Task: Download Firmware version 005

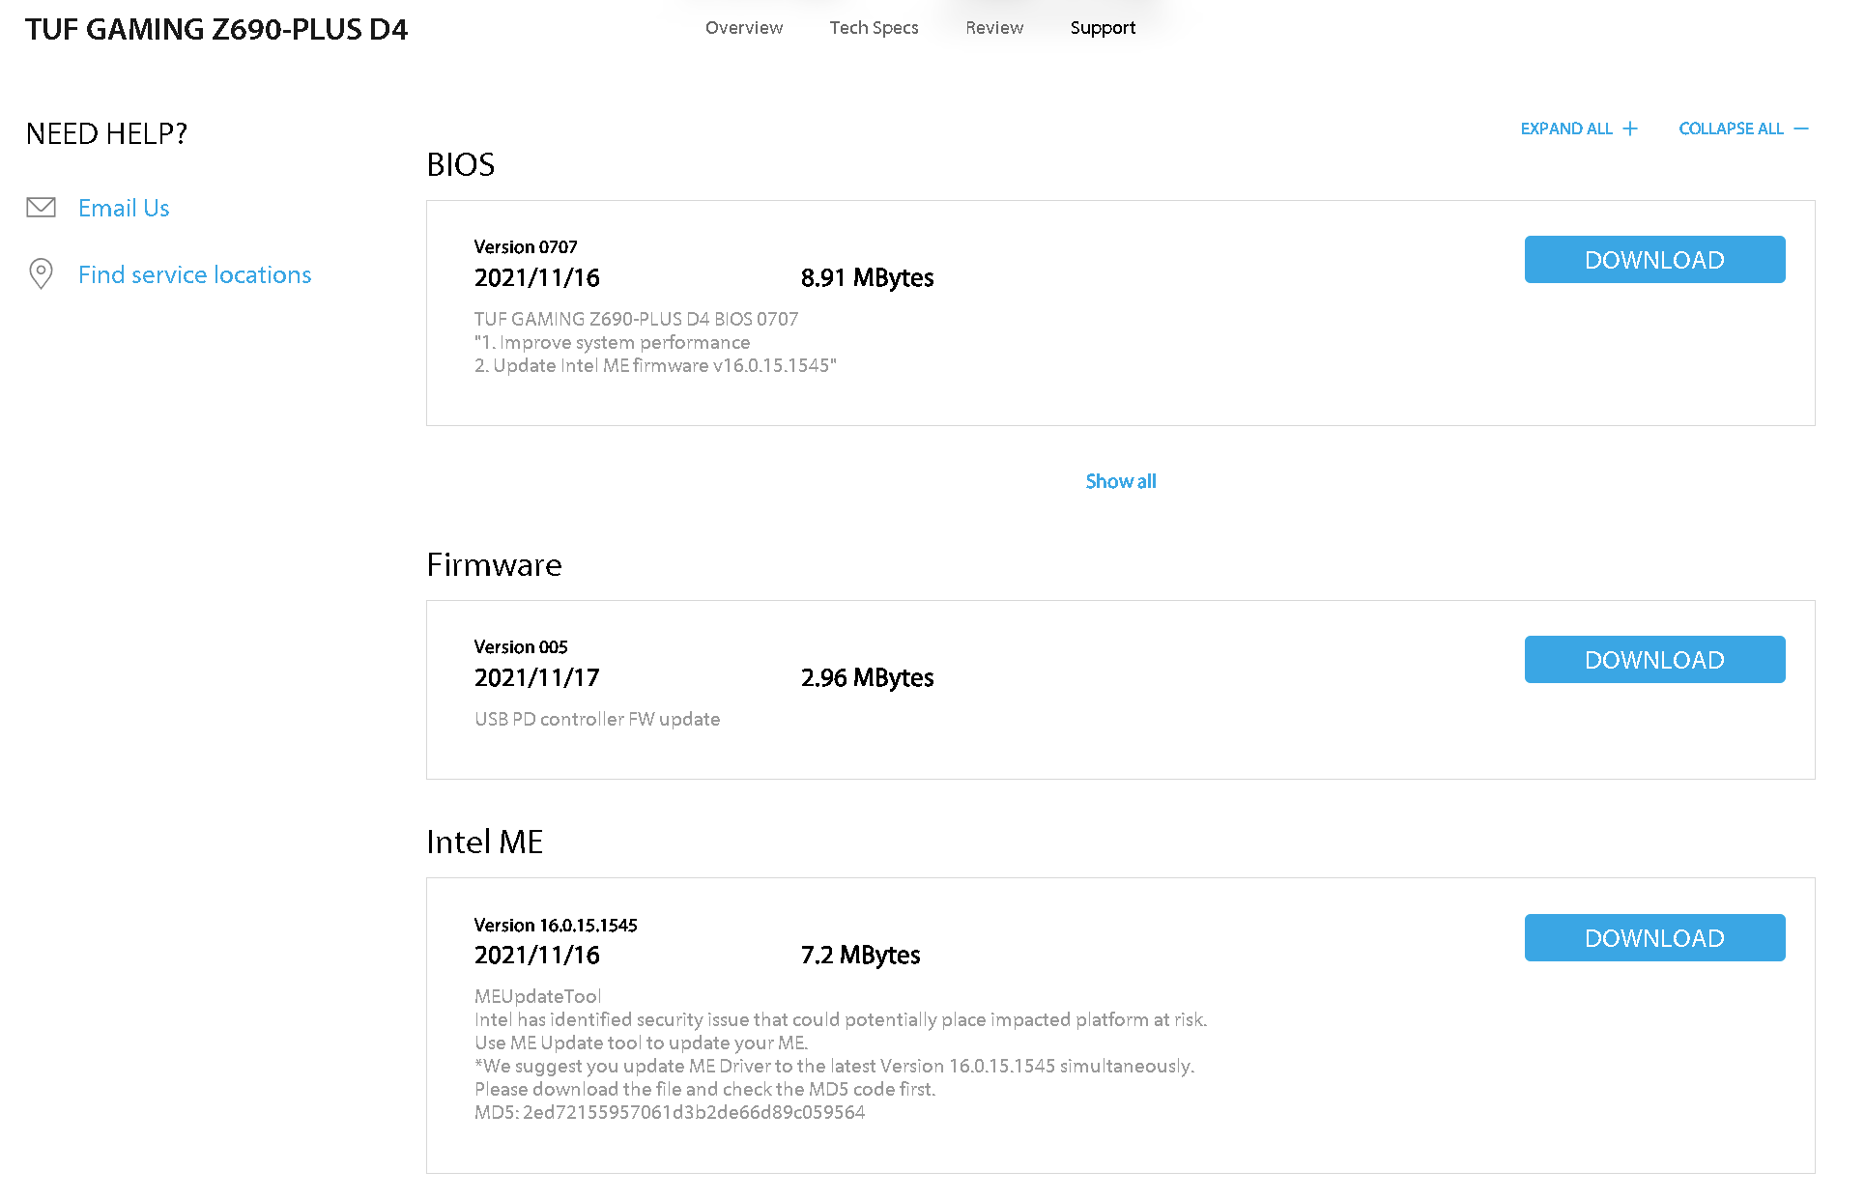Action: click(x=1654, y=660)
